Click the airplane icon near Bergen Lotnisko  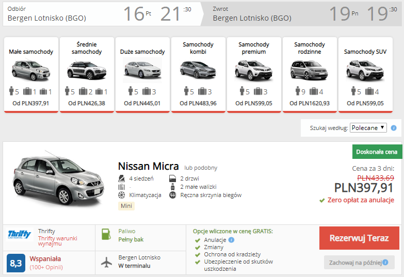106,262
